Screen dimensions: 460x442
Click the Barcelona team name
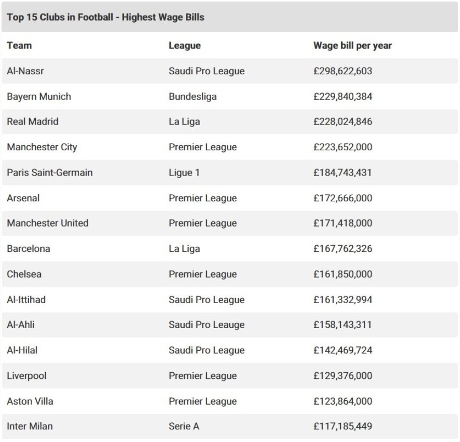coord(28,249)
